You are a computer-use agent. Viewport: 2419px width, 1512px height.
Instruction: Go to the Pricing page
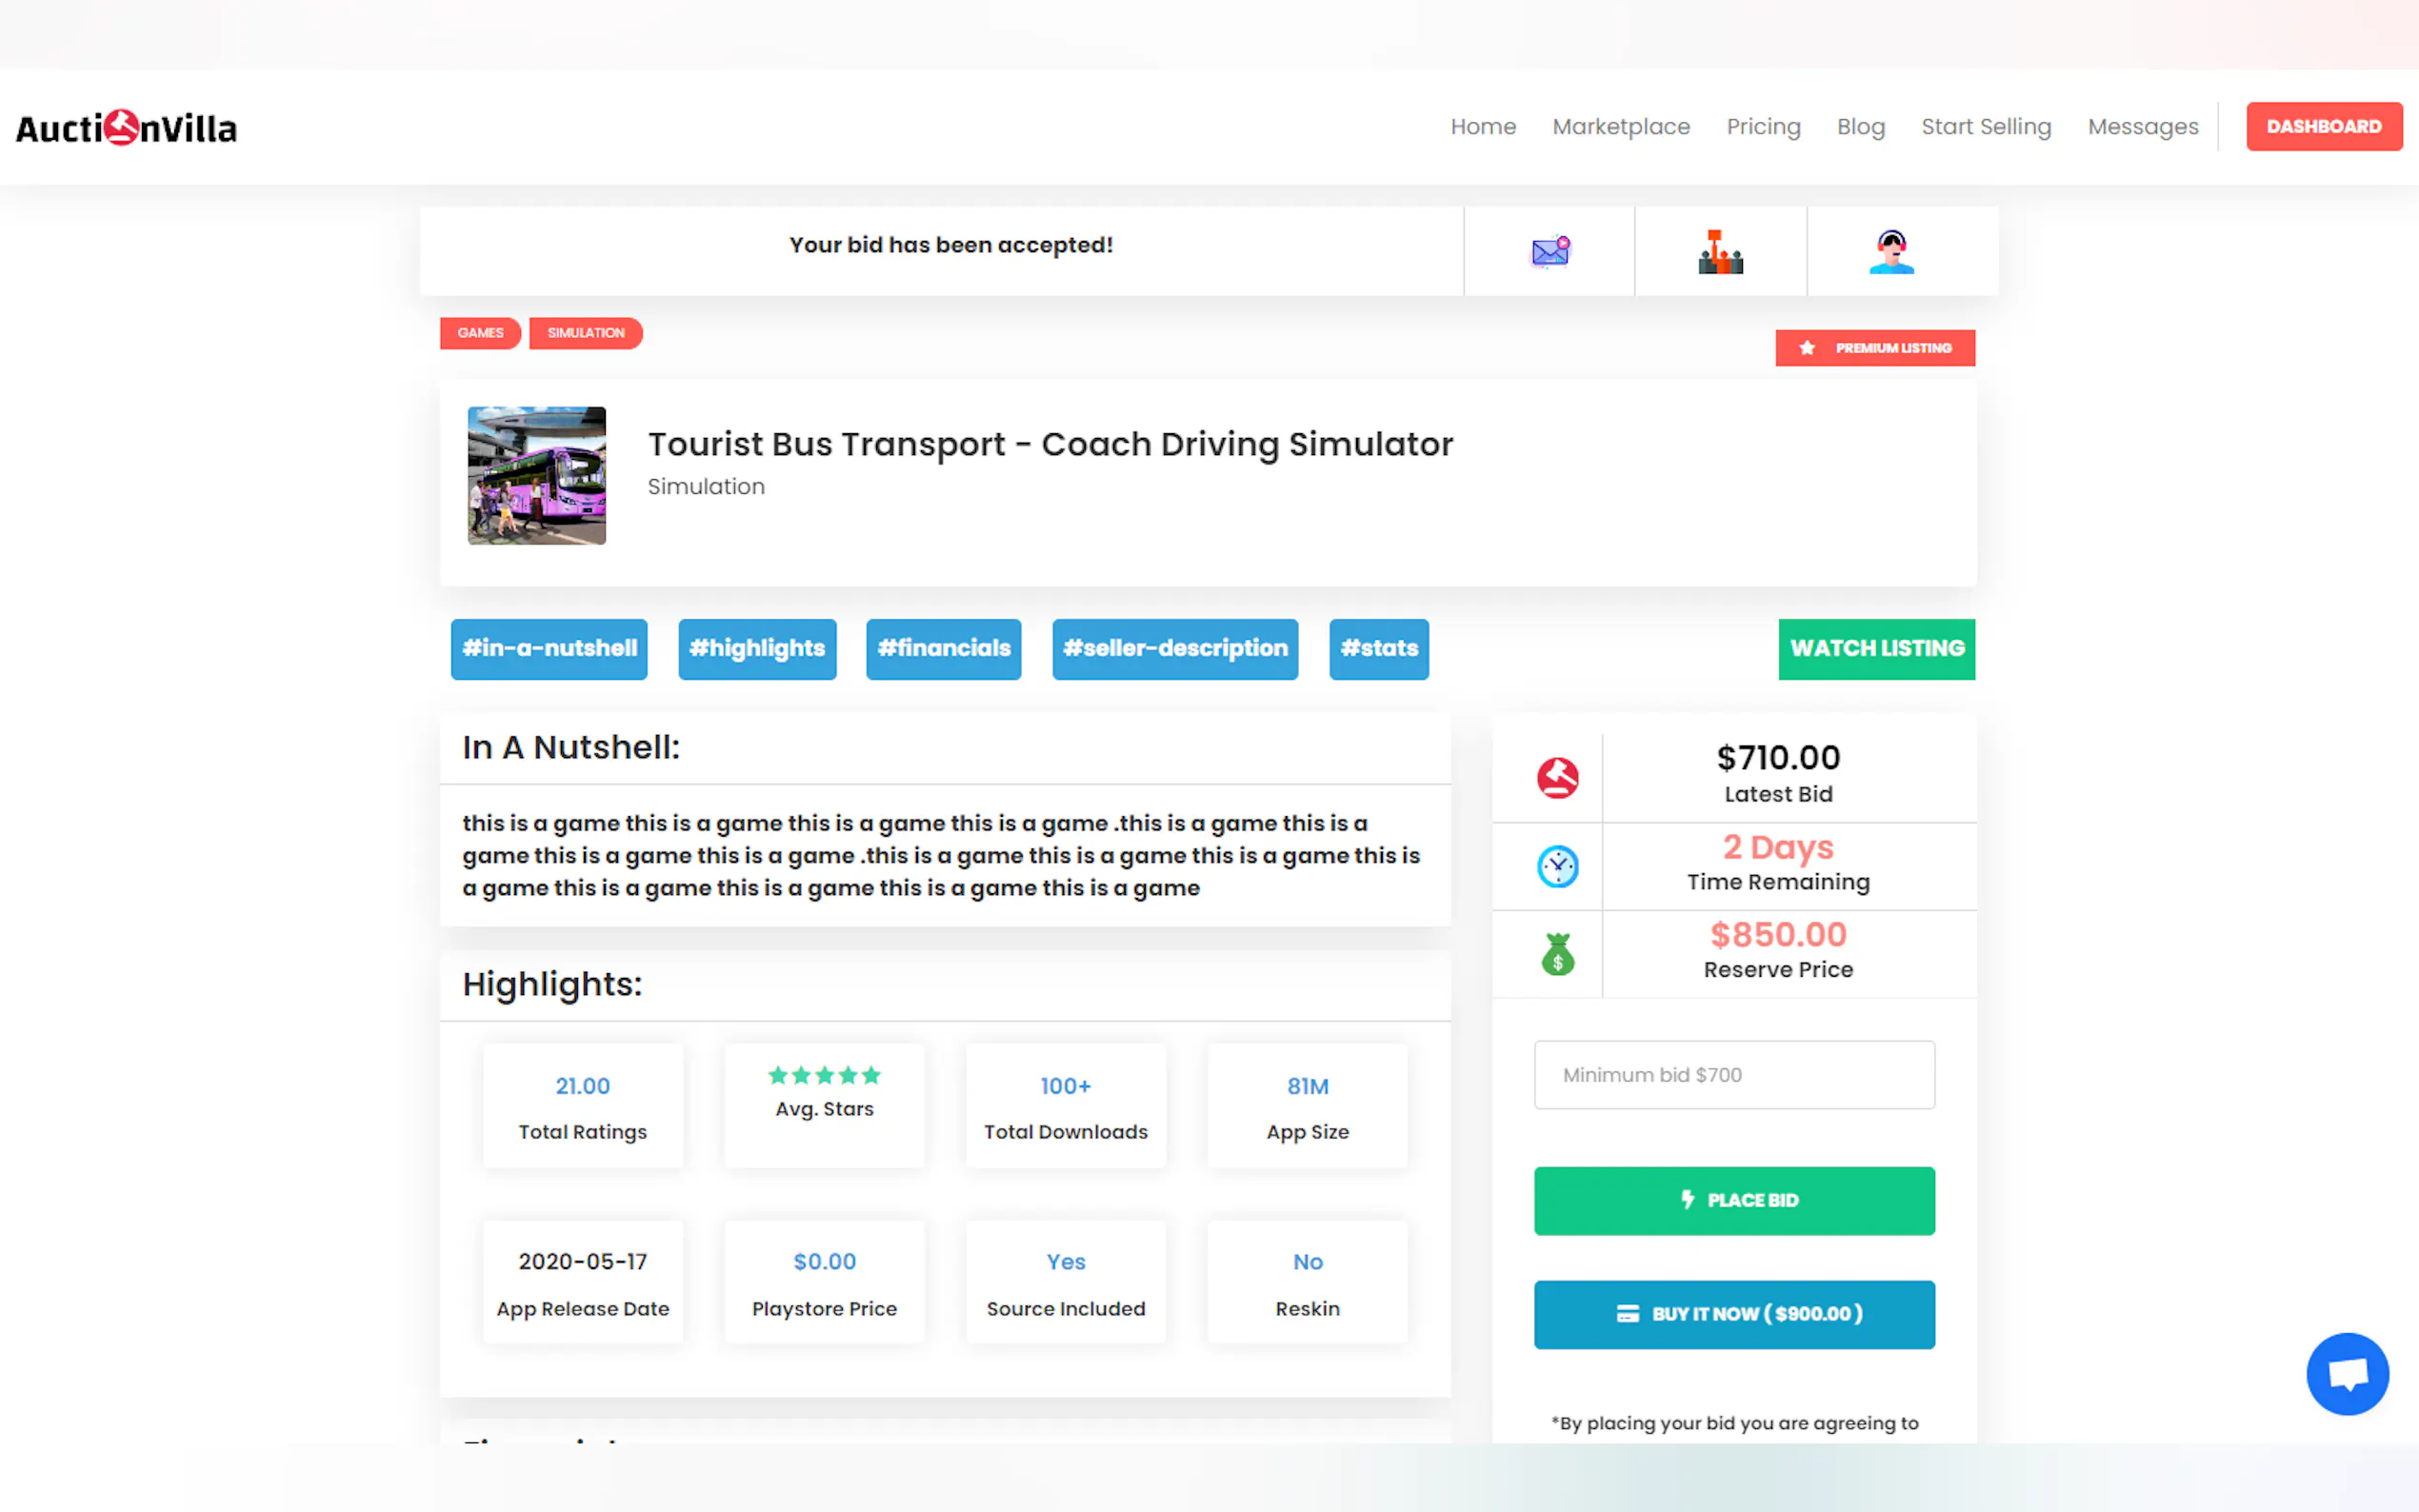tap(1763, 127)
